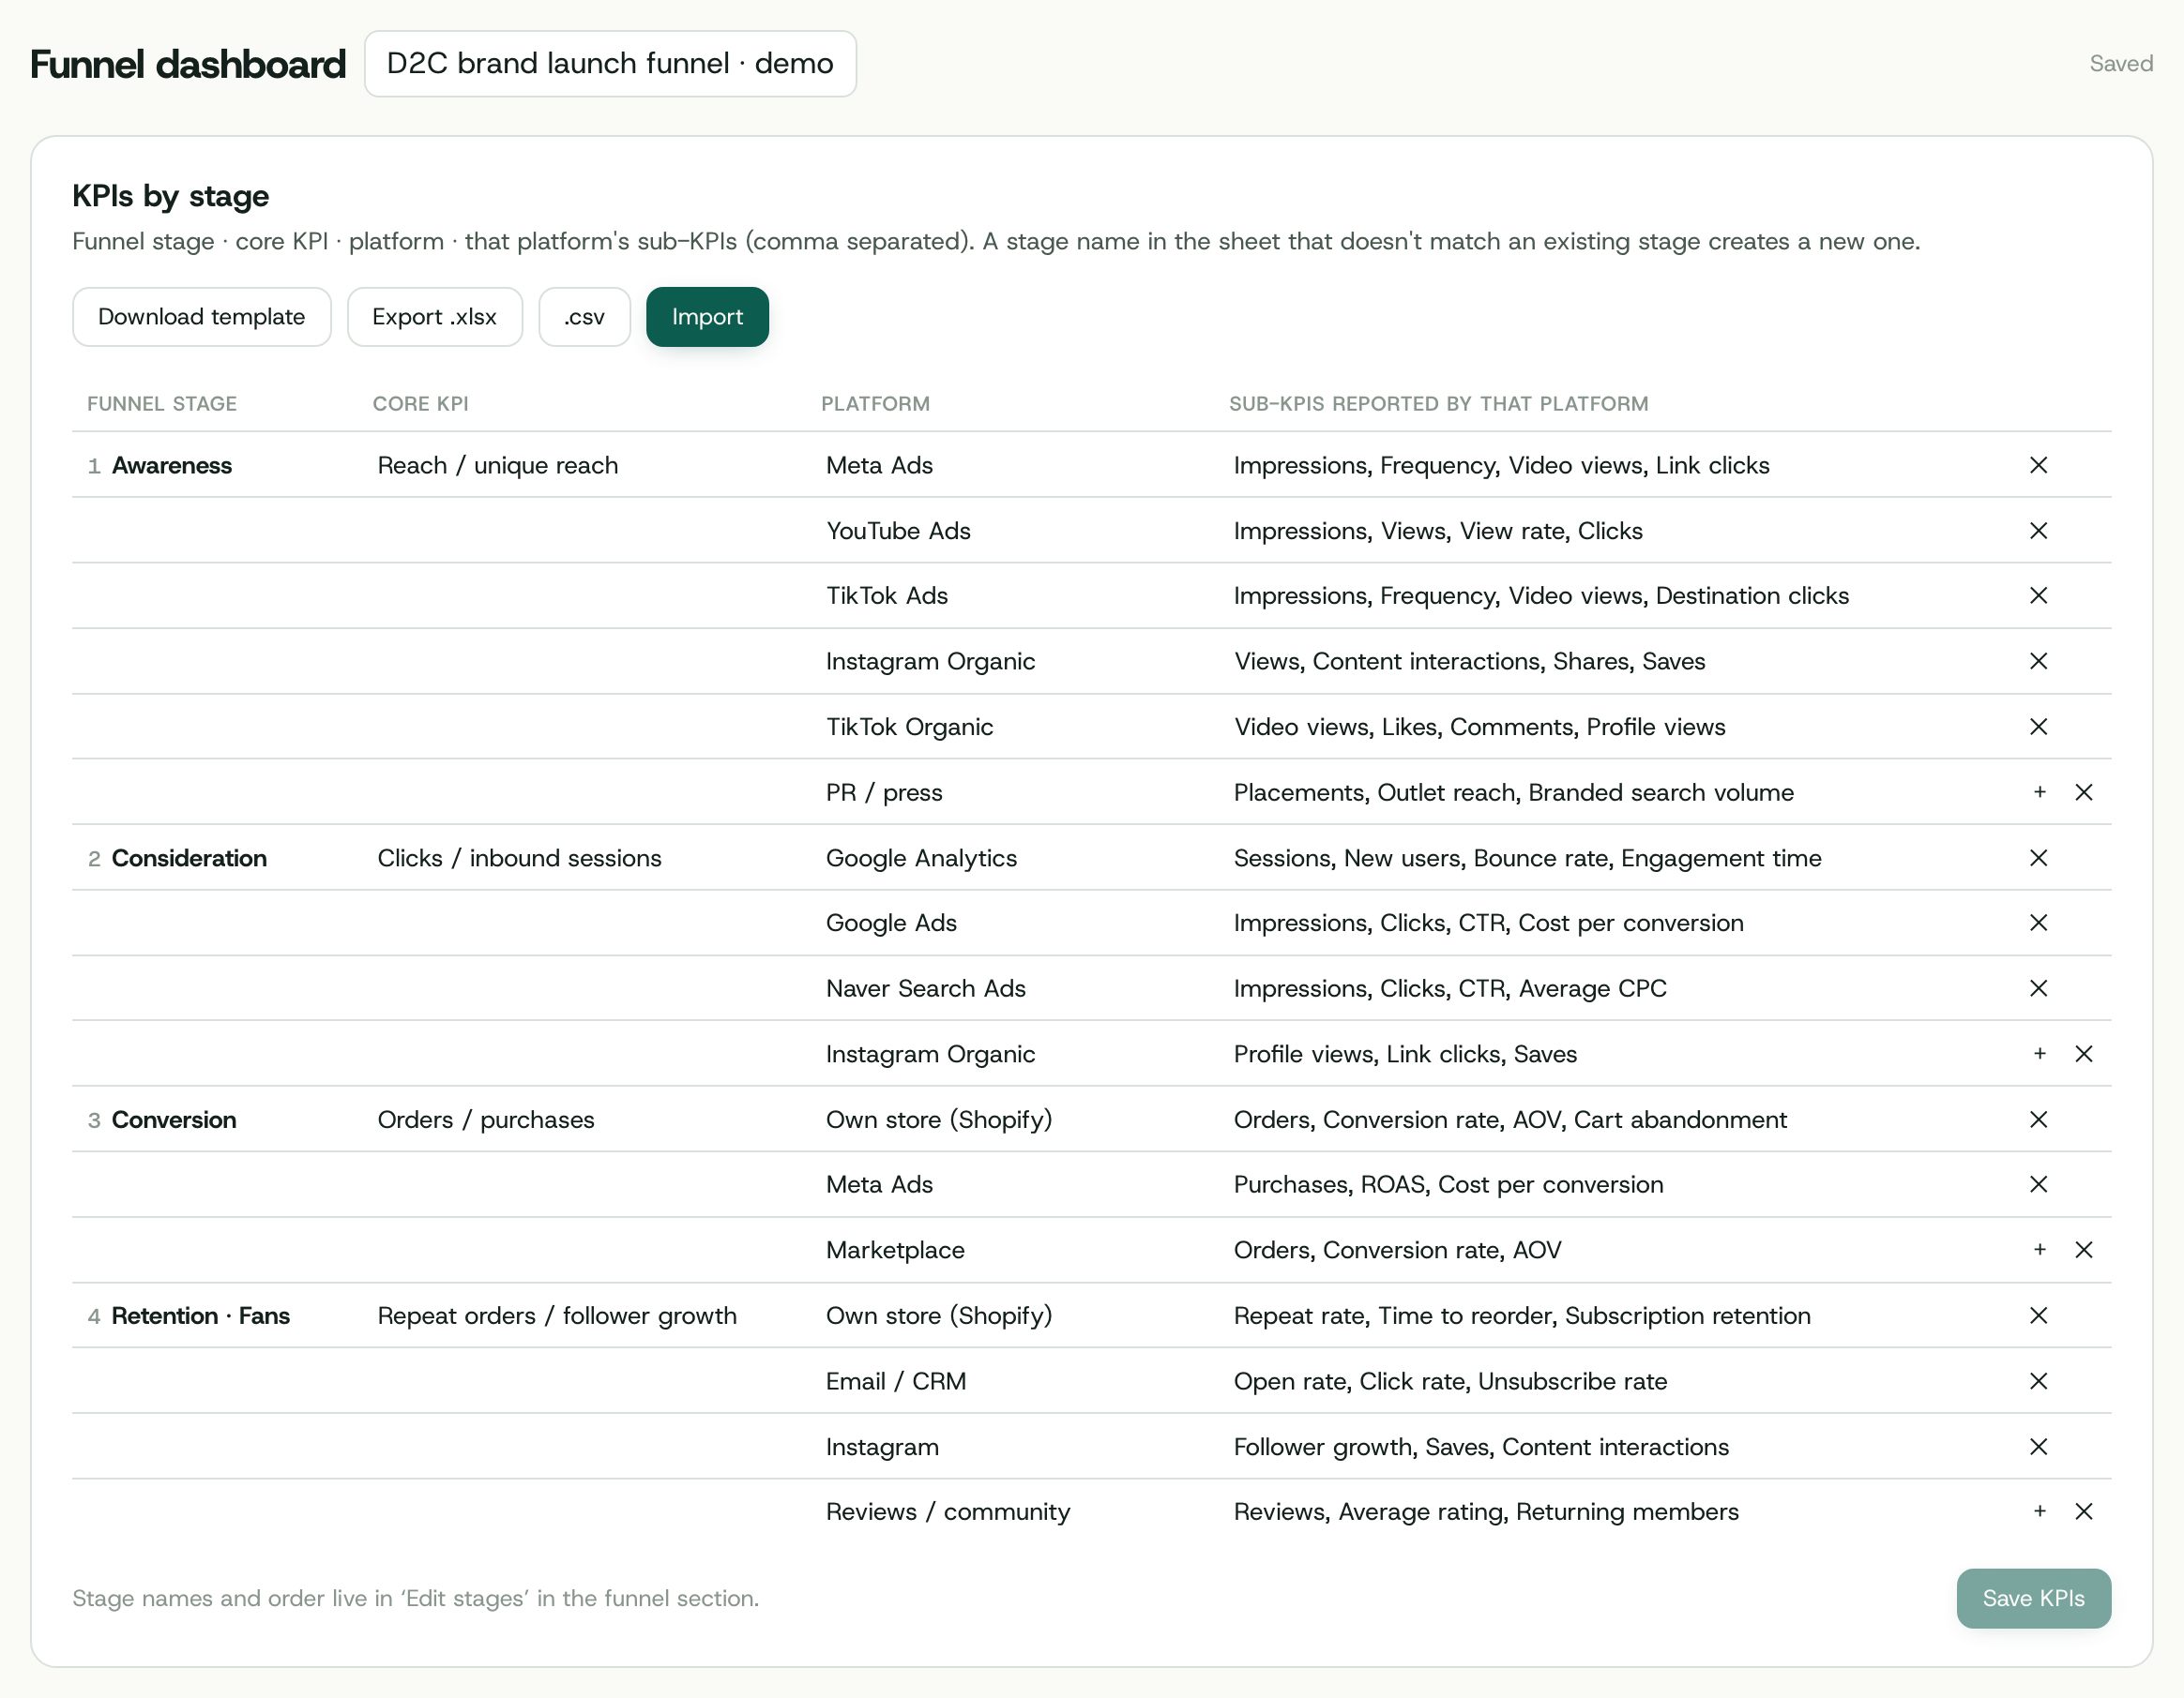
Task: Click the KPIs by stage heading
Action: pos(170,196)
